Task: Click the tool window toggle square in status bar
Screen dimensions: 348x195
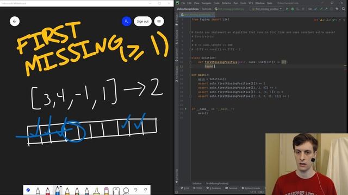Action: (x=176, y=192)
